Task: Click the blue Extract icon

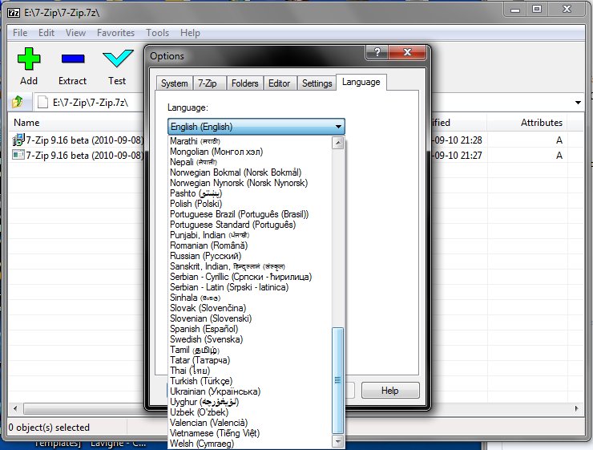Action: point(73,59)
